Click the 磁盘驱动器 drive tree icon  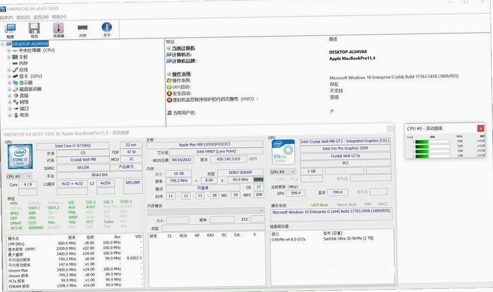pyautogui.click(x=15, y=89)
